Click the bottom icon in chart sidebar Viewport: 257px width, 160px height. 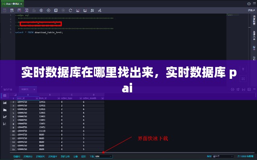(x=5, y=124)
